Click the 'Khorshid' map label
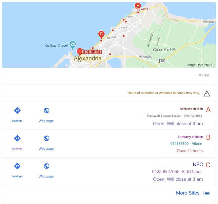Viewport: 218px width, 204px height. (x=146, y=57)
